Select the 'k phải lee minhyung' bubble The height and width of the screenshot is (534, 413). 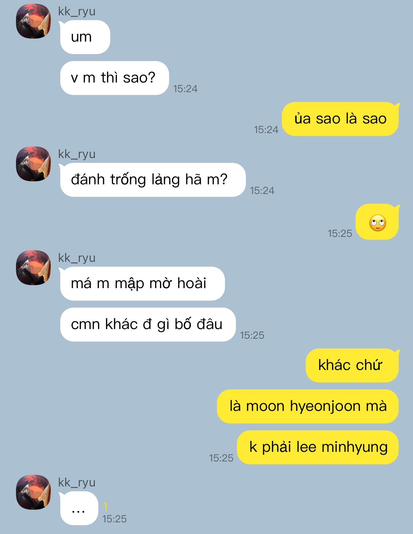318,447
